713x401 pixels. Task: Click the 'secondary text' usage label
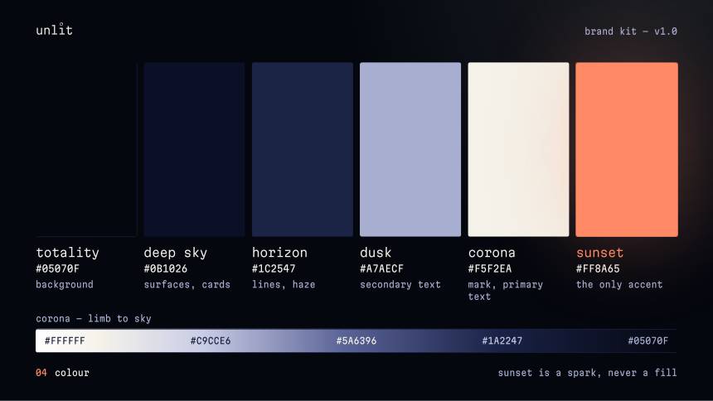[400, 285]
